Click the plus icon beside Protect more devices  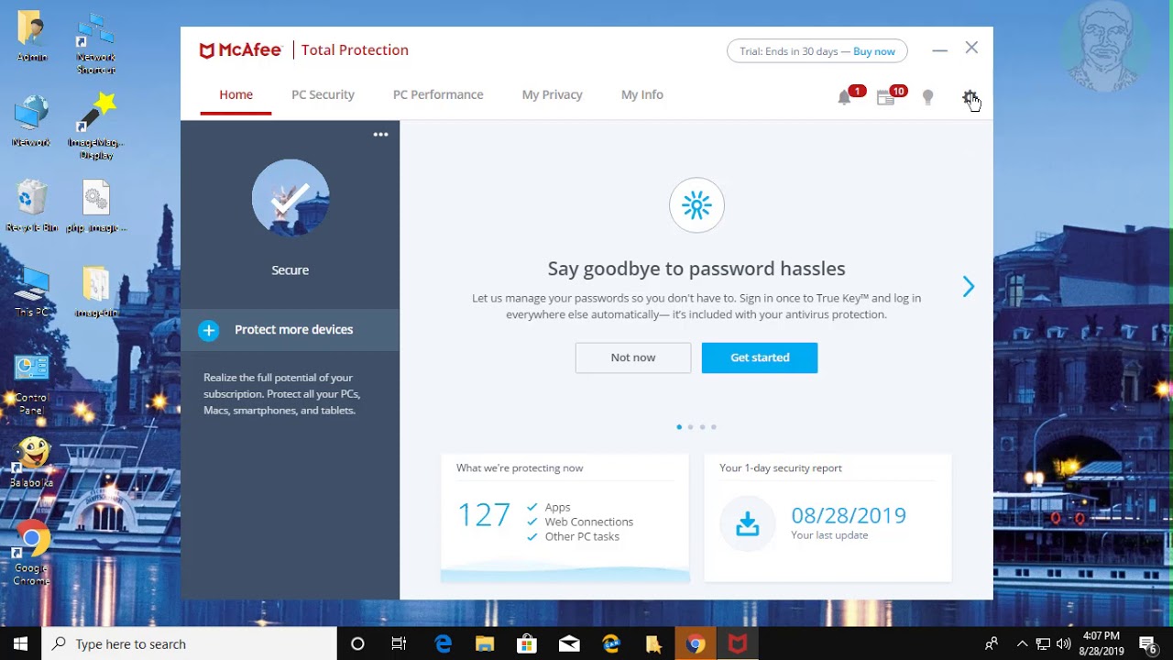click(209, 330)
